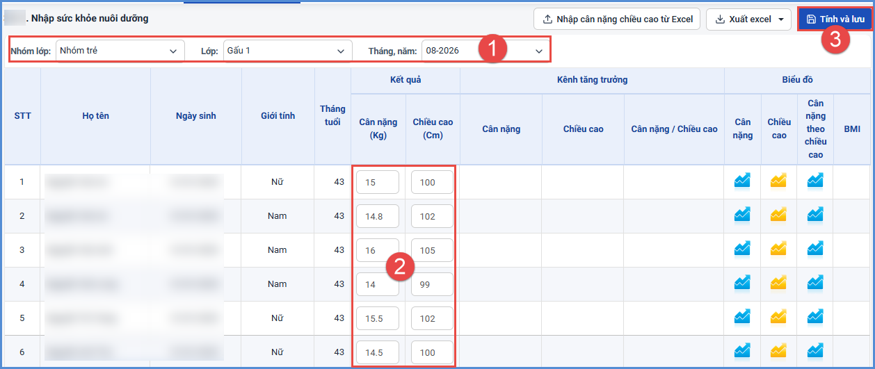Edit height field in row 1
The image size is (875, 369).
432,182
